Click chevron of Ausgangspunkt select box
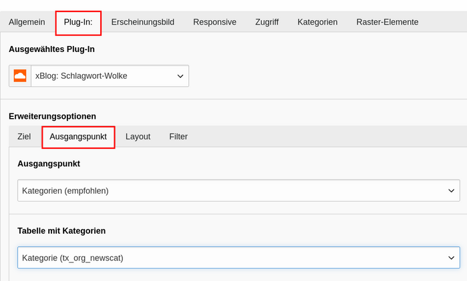This screenshot has width=467, height=281. (452, 190)
